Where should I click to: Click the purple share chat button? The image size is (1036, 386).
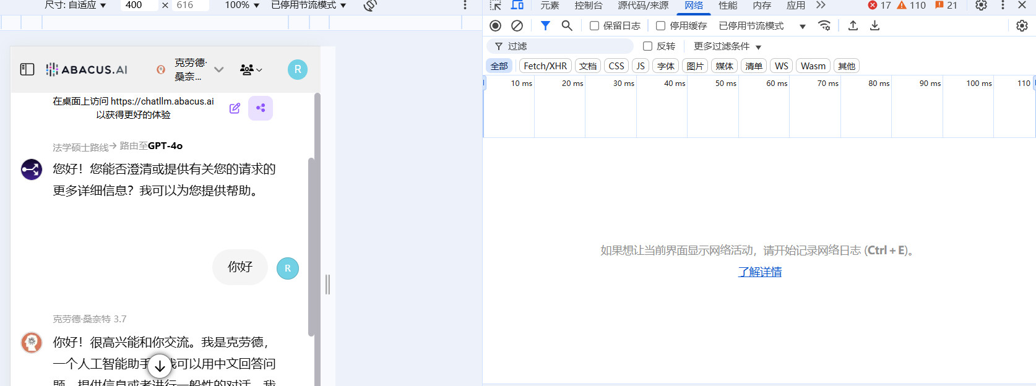pyautogui.click(x=261, y=108)
